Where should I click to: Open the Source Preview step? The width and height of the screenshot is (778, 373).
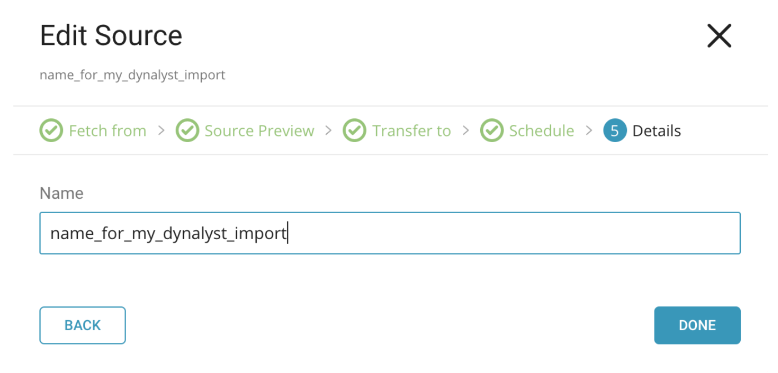[259, 131]
